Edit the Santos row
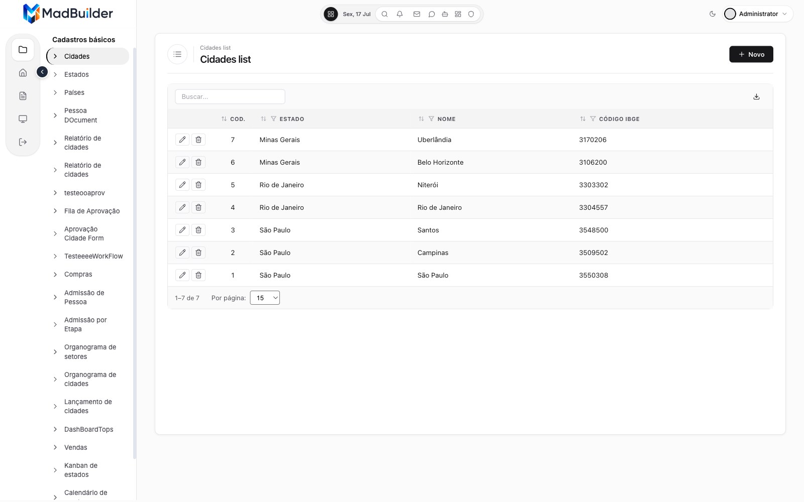 (182, 230)
